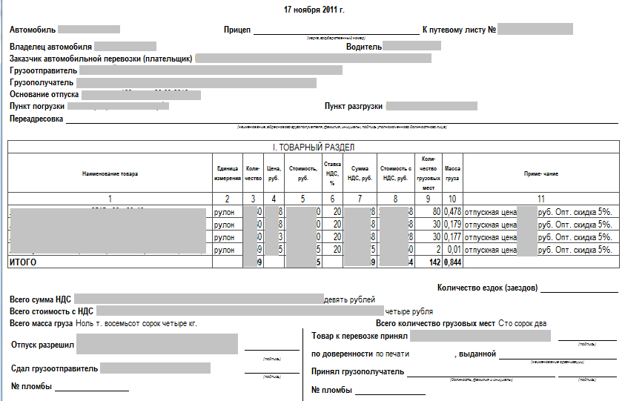Click VAT rate '20' in the 0,177 row
The image size is (625, 401).
click(x=337, y=237)
